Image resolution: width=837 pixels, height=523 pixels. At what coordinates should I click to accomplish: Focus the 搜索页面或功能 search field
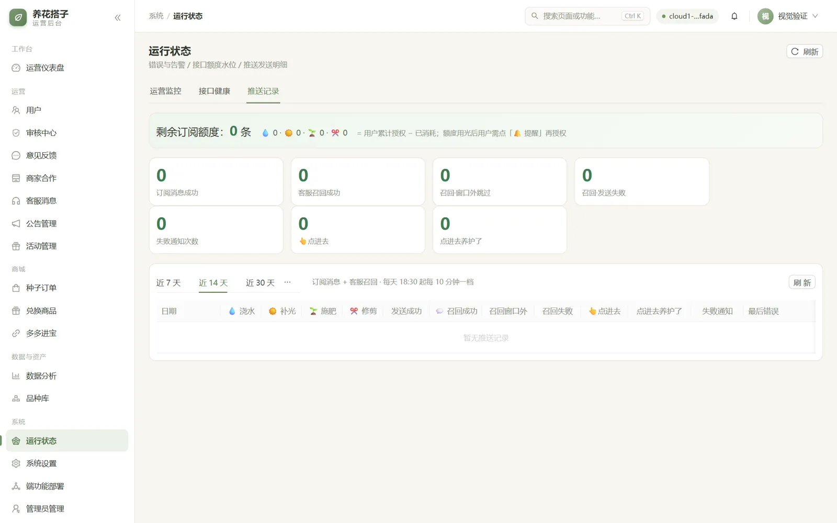pos(587,16)
